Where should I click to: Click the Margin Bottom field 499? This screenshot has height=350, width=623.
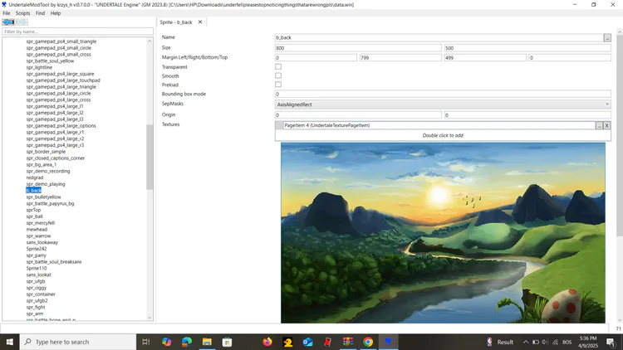click(x=485, y=58)
